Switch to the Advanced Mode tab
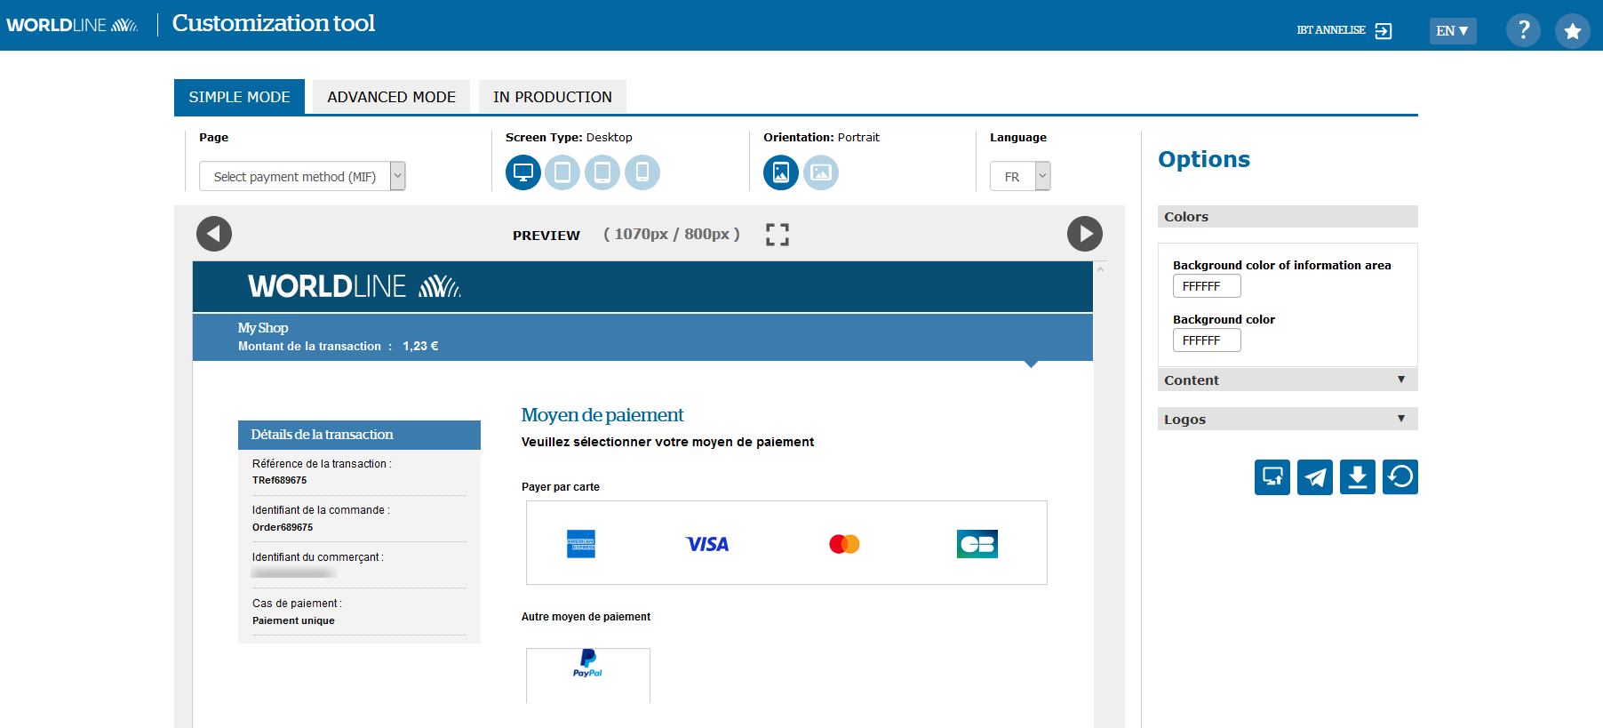The image size is (1603, 728). click(x=392, y=97)
